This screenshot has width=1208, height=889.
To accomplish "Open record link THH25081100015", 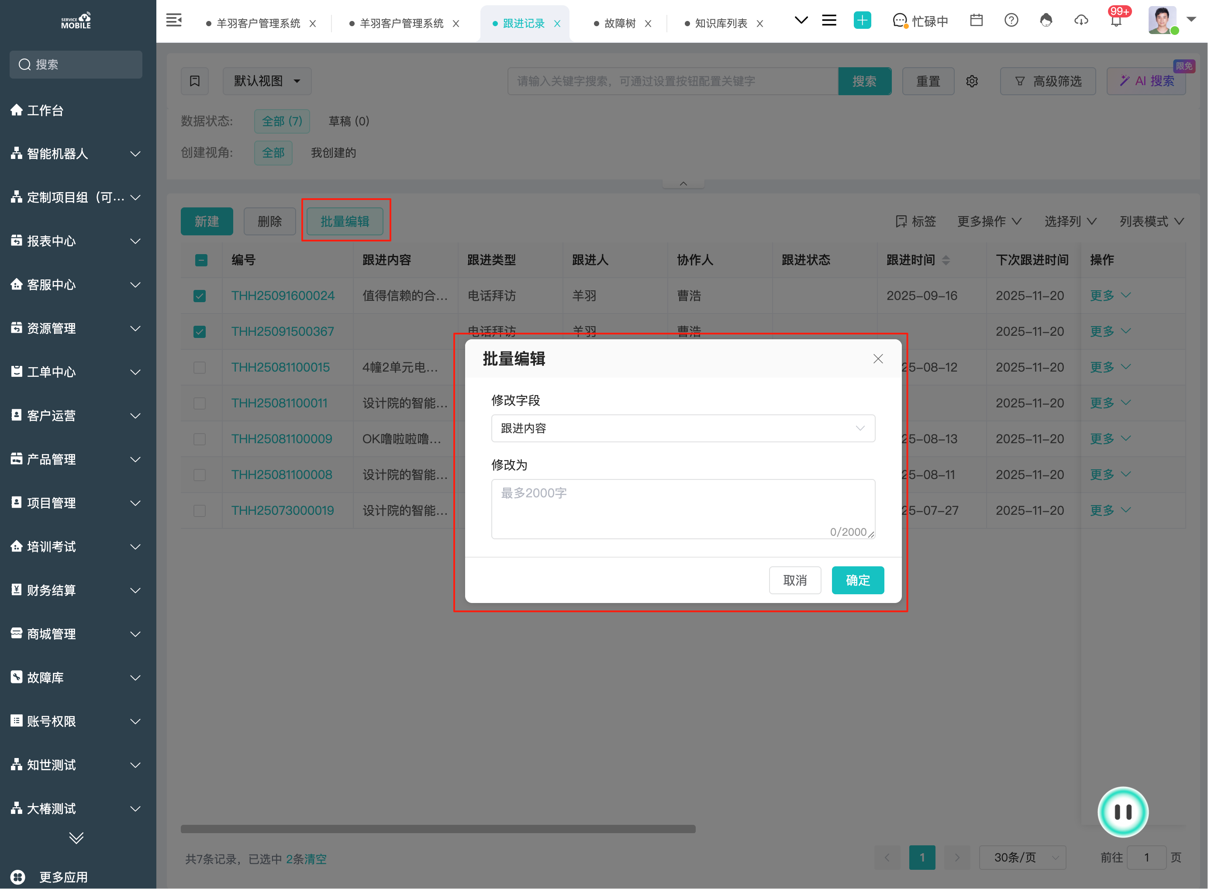I will (x=280, y=368).
